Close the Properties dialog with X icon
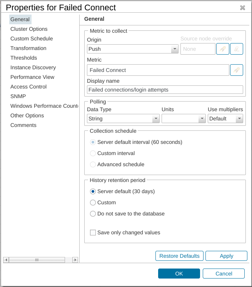This screenshot has width=252, height=287. (x=242, y=8)
